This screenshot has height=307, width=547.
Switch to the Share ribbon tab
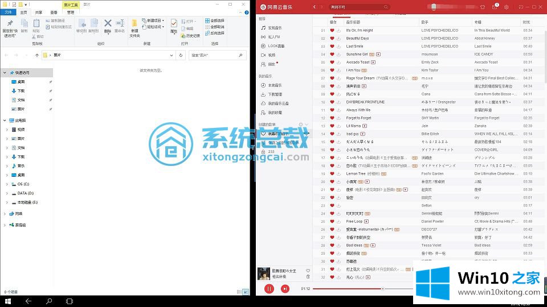tap(38, 12)
